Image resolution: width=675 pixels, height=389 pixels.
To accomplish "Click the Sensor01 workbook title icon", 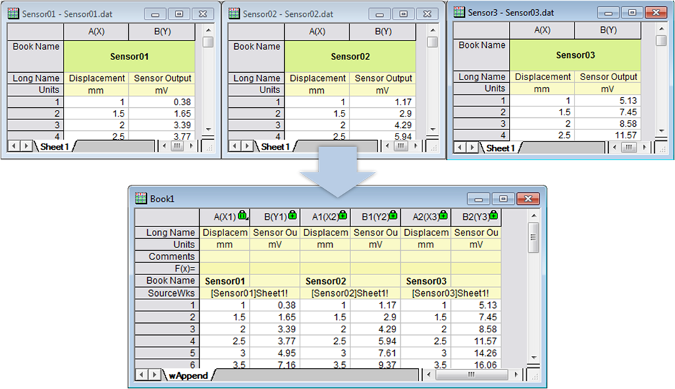I will [x=13, y=13].
